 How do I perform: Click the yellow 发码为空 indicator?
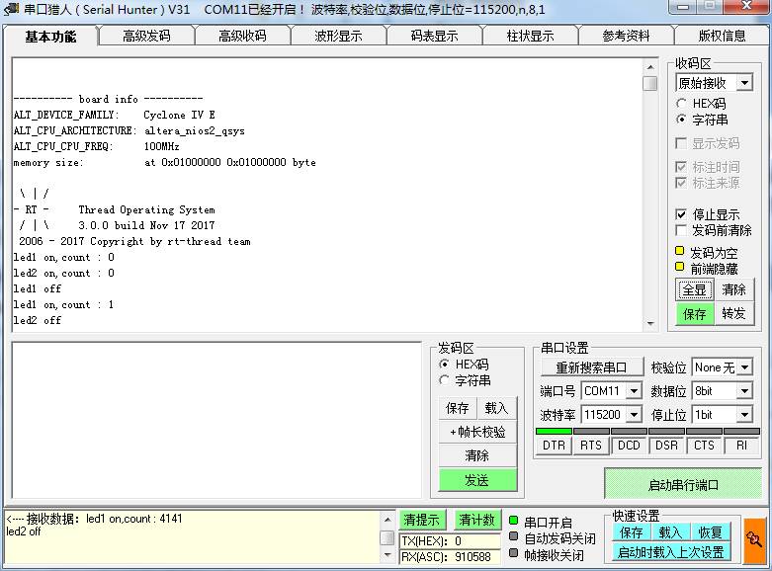(x=679, y=252)
